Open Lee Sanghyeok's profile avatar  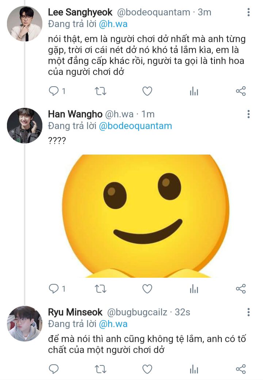coord(25,24)
